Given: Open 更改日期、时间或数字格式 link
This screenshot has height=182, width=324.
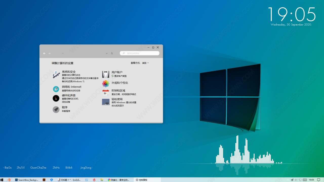Looking at the screenshot, I should pyautogui.click(x=124, y=94).
